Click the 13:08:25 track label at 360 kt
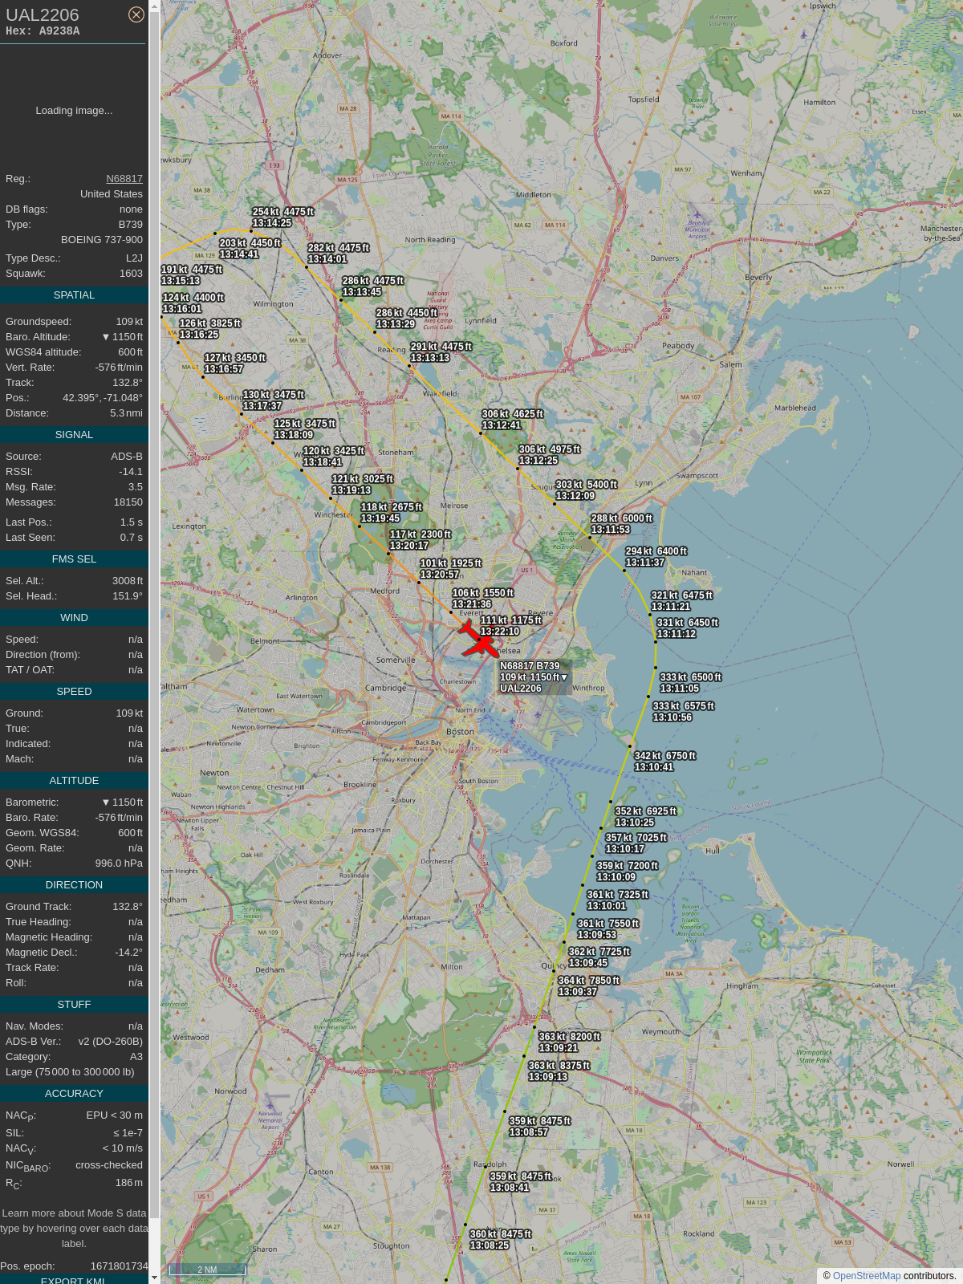This screenshot has width=963, height=1284. 500,1240
